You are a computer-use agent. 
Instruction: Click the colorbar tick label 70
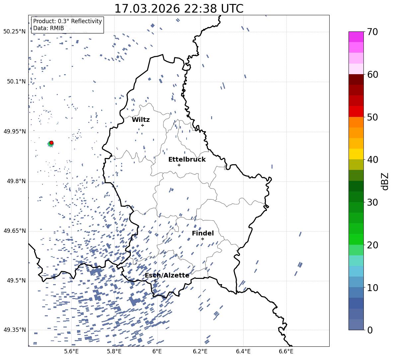click(372, 32)
